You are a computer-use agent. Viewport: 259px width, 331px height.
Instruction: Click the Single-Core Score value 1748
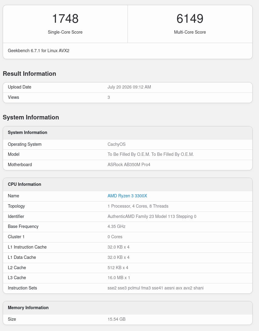coord(65,18)
